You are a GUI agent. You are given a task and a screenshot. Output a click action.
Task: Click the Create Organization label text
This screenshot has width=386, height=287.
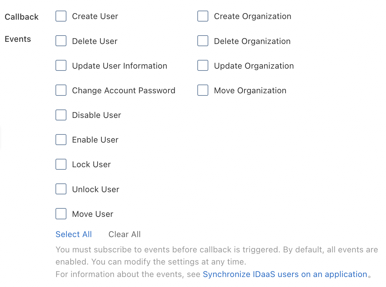[253, 16]
